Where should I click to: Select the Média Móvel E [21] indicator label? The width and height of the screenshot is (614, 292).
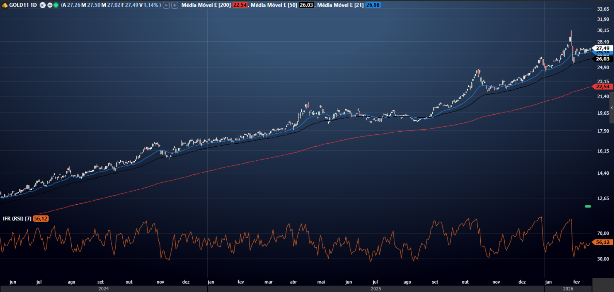click(340, 5)
